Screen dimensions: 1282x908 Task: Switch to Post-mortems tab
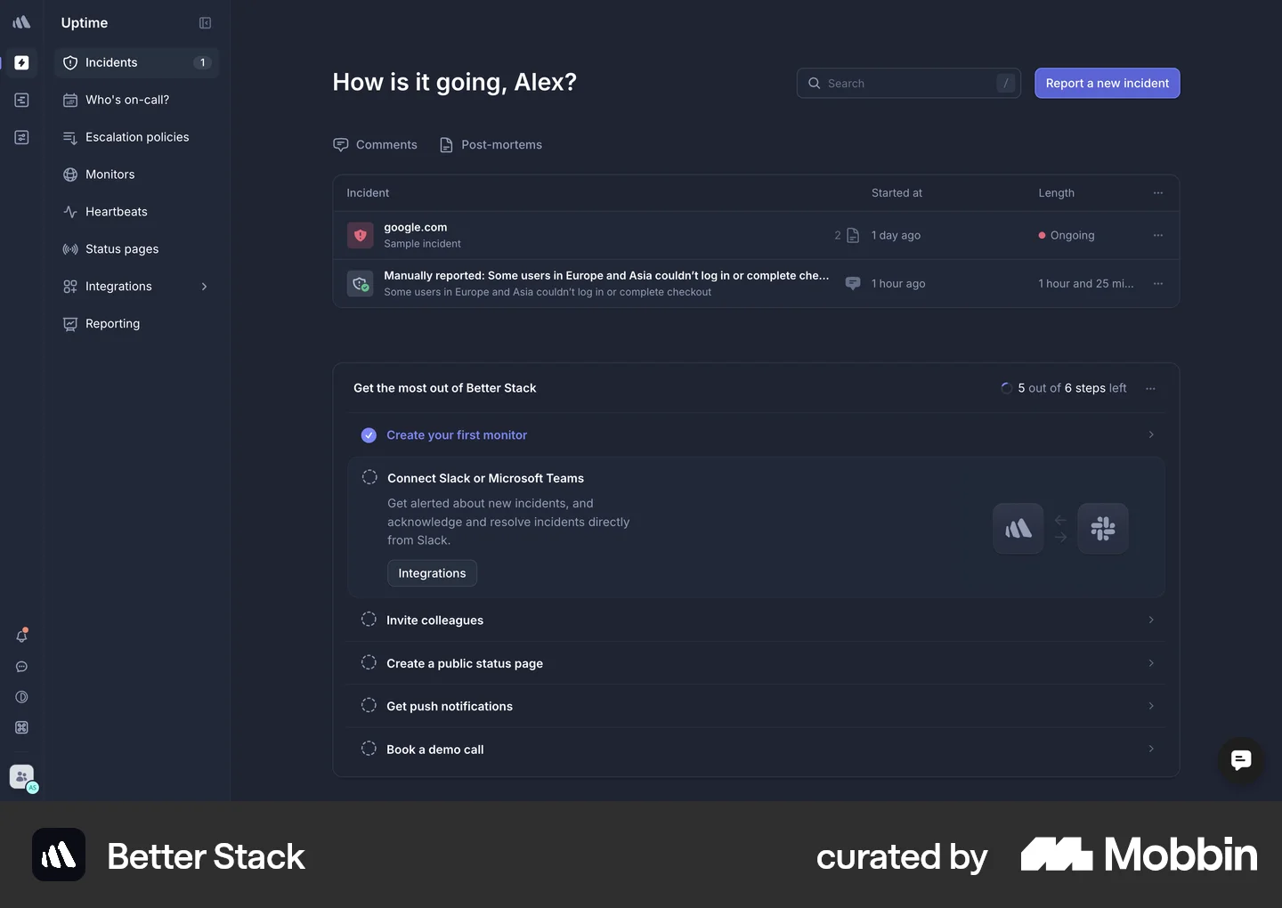tap(491, 144)
